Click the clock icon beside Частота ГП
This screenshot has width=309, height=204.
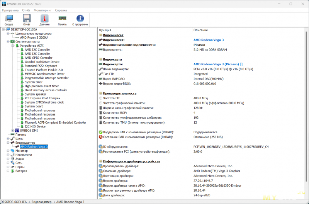pyautogui.click(x=100, y=98)
